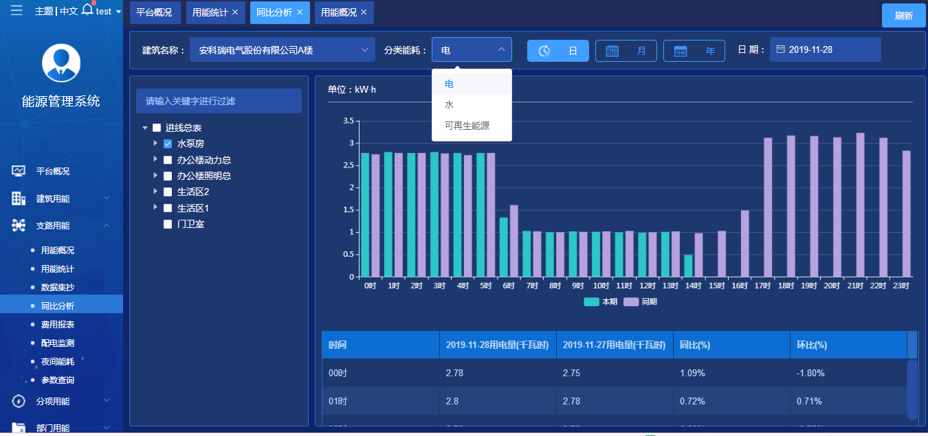
Task: Click the 建筑用能 building icon in sidebar
Action: (x=19, y=198)
